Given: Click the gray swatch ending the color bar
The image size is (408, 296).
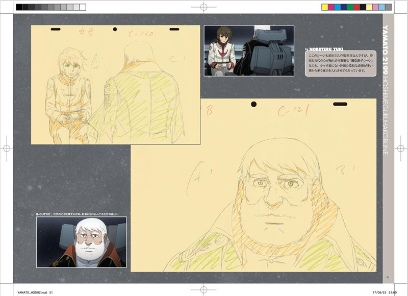Looking at the screenshot, I should click(x=388, y=7).
